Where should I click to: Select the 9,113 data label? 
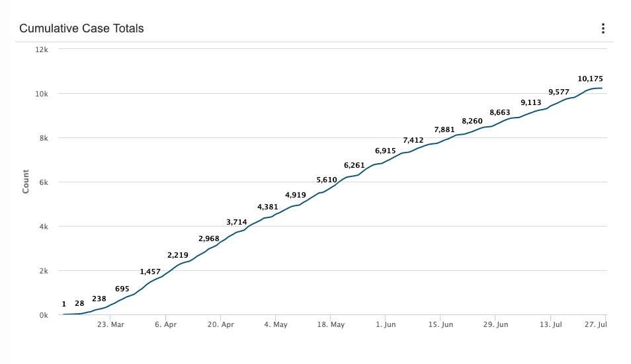[531, 102]
